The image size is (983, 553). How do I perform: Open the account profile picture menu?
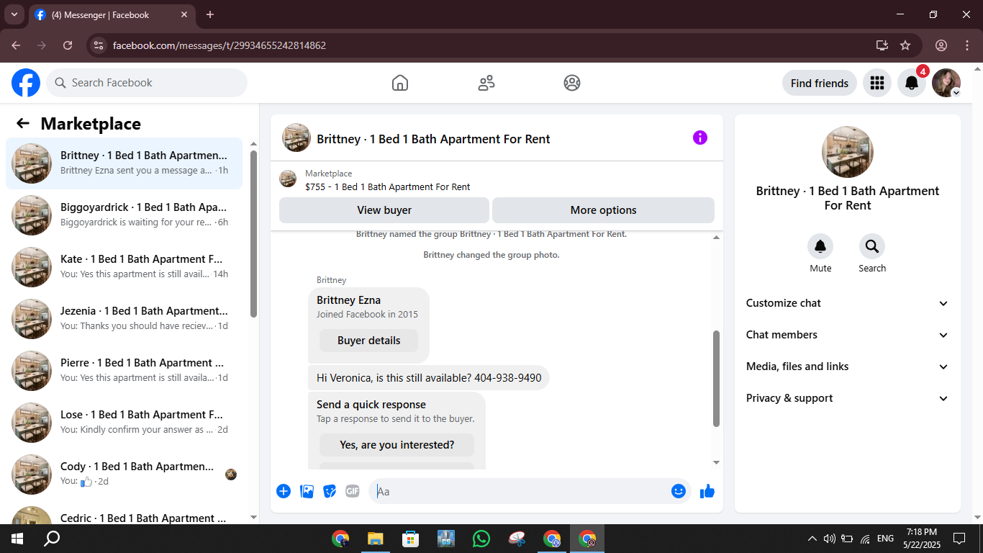coord(946,83)
